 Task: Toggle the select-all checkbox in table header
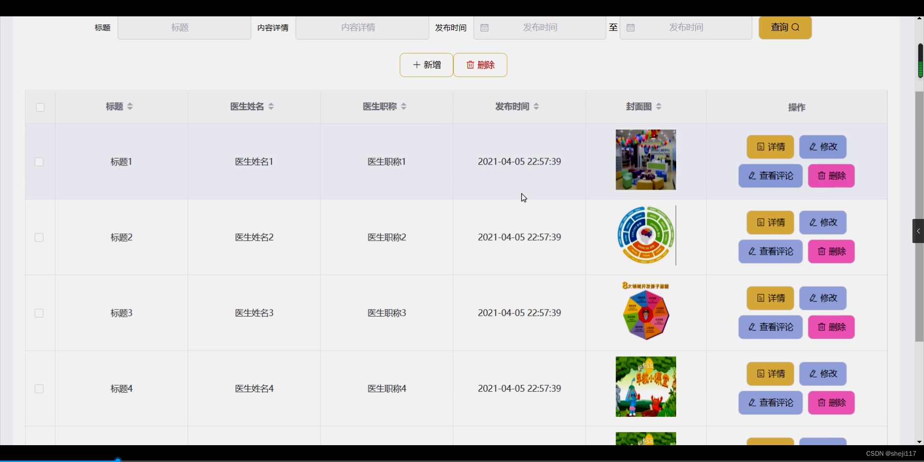(x=40, y=107)
